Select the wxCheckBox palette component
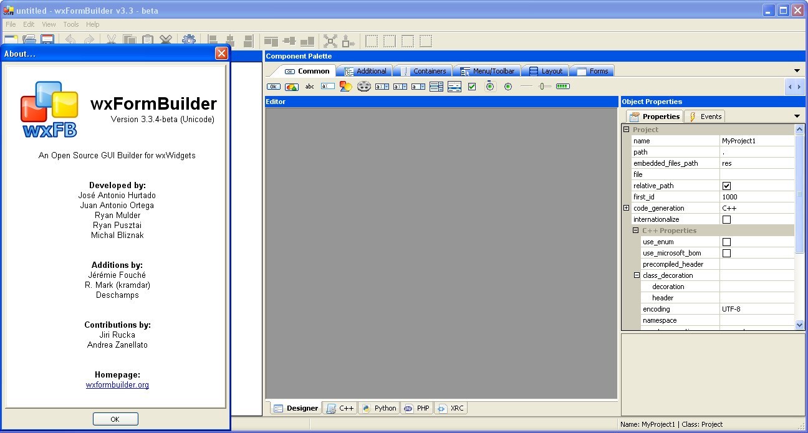 click(472, 87)
